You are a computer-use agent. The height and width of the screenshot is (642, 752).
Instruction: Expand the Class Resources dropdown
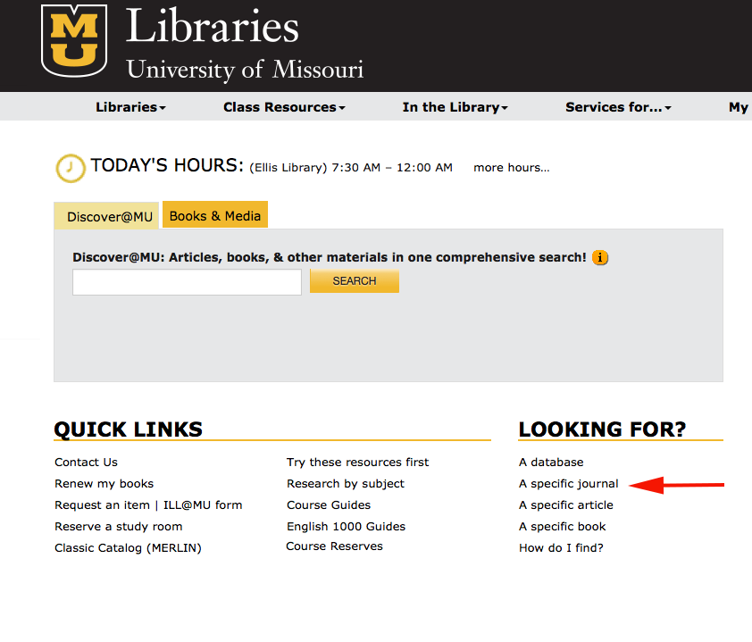(x=283, y=106)
